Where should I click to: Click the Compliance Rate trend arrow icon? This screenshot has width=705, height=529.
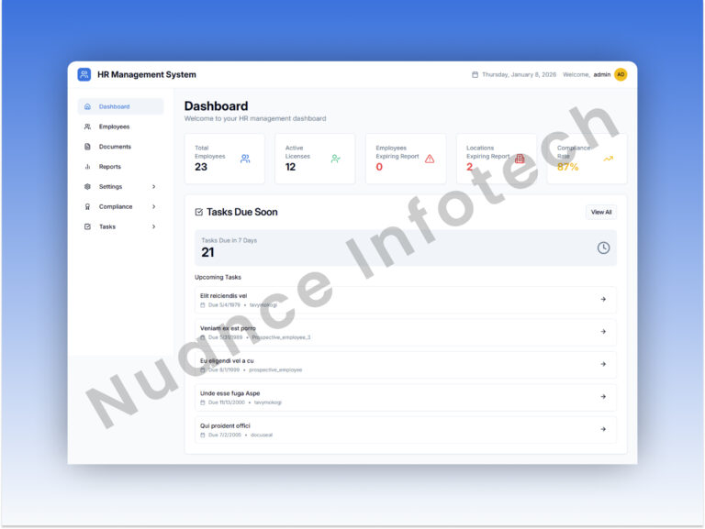pos(608,159)
